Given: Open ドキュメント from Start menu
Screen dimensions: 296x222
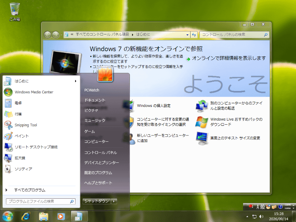Looking at the screenshot, I should coord(95,100).
